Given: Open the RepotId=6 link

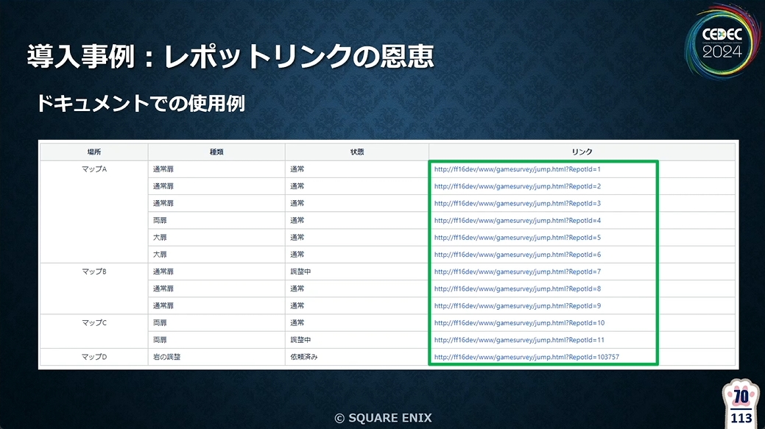Looking at the screenshot, I should [517, 255].
